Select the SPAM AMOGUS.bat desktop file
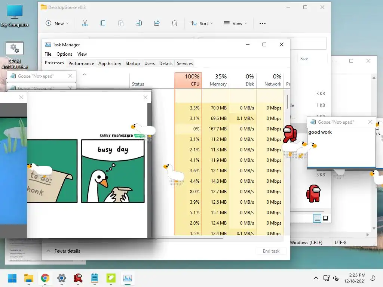Image resolution: width=383 pixels, height=287 pixels. [x=15, y=55]
